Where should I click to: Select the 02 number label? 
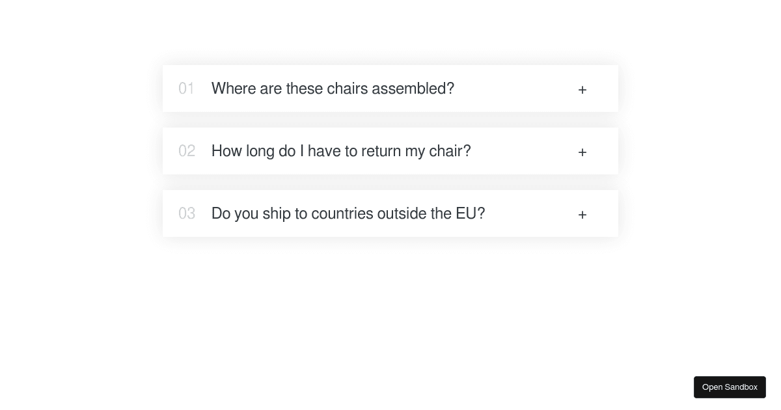click(x=187, y=151)
